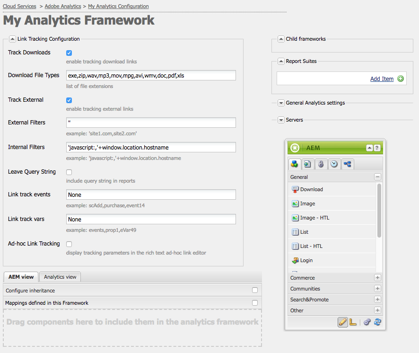Click the 'Download' component label

pos(311,189)
